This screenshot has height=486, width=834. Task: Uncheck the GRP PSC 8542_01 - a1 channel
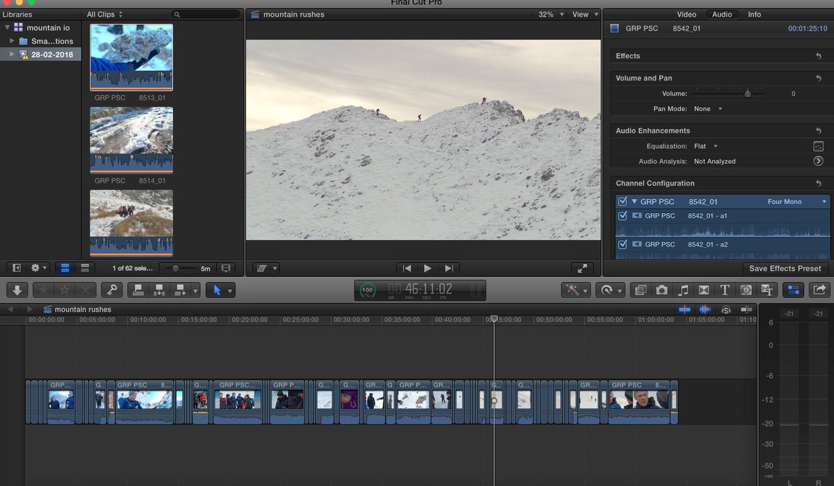point(623,215)
